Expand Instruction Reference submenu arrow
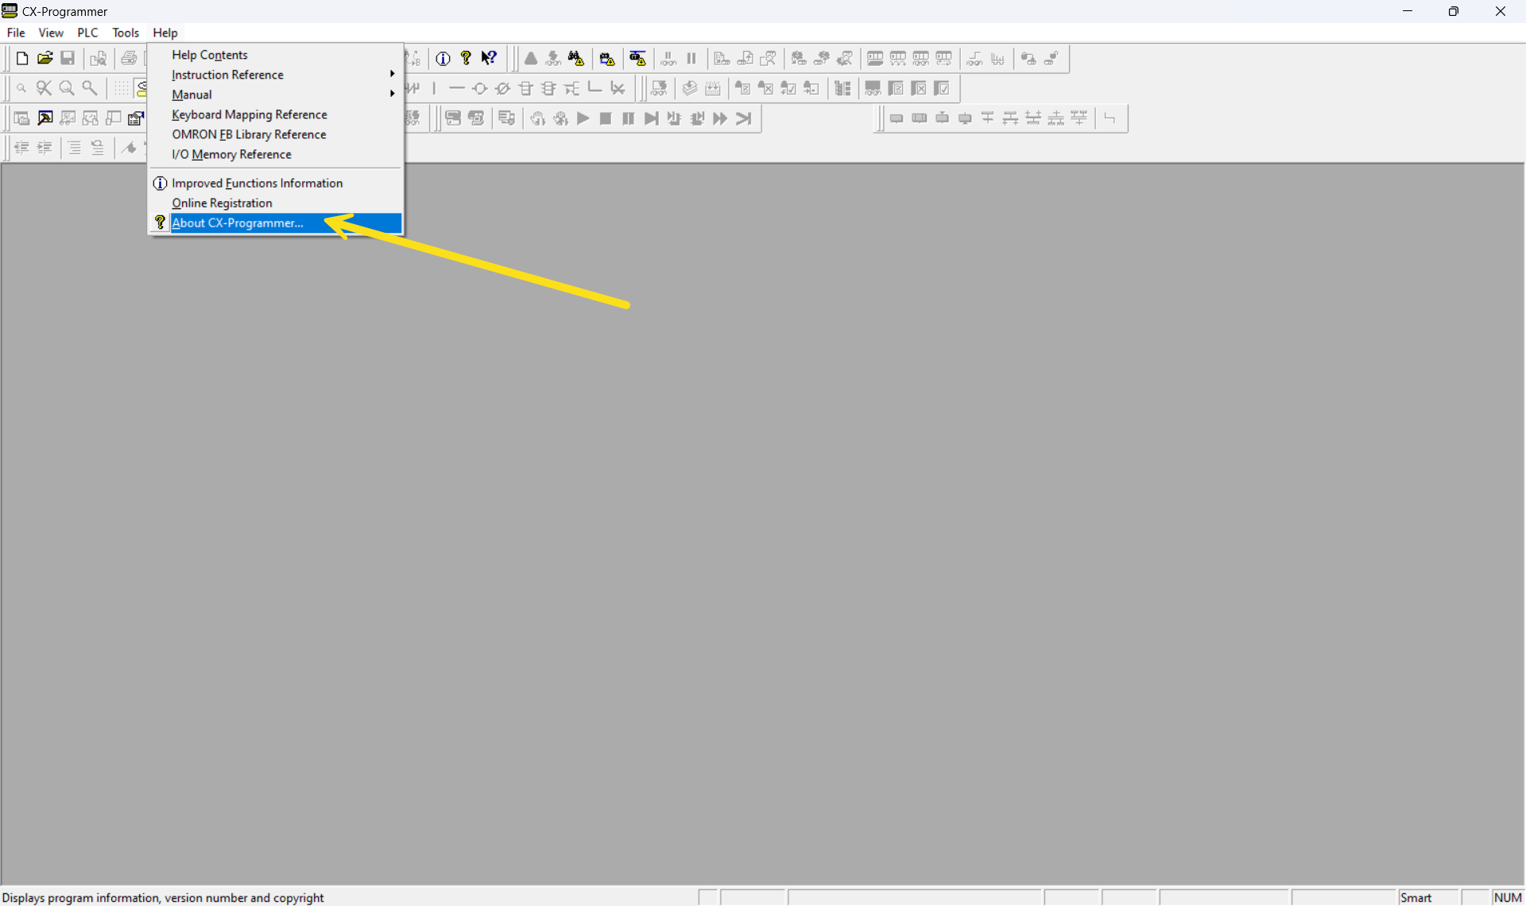1526x906 pixels. tap(392, 74)
